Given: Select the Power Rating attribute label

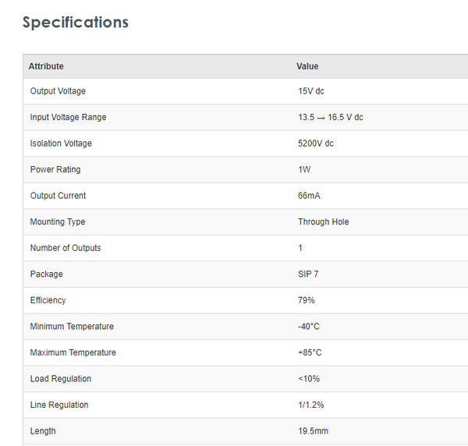Looking at the screenshot, I should [55, 170].
